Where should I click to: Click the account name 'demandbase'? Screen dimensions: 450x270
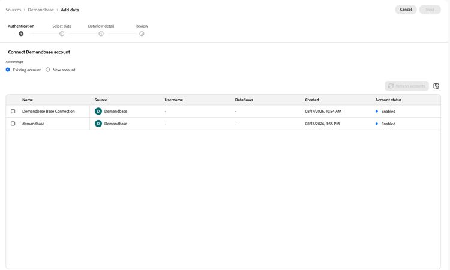point(33,124)
